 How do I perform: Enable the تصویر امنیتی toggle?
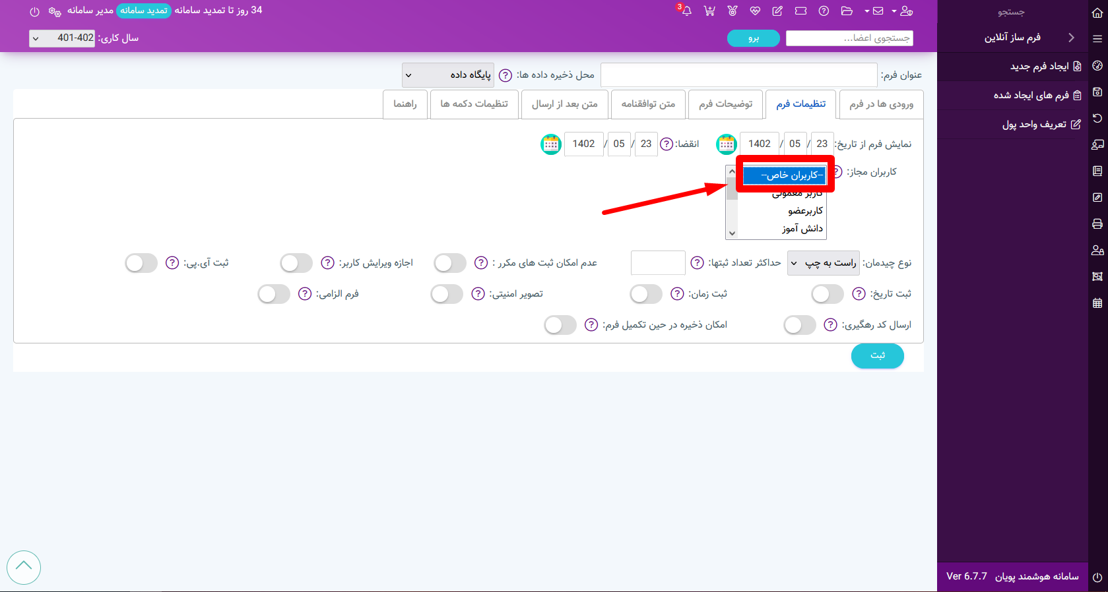coord(447,294)
